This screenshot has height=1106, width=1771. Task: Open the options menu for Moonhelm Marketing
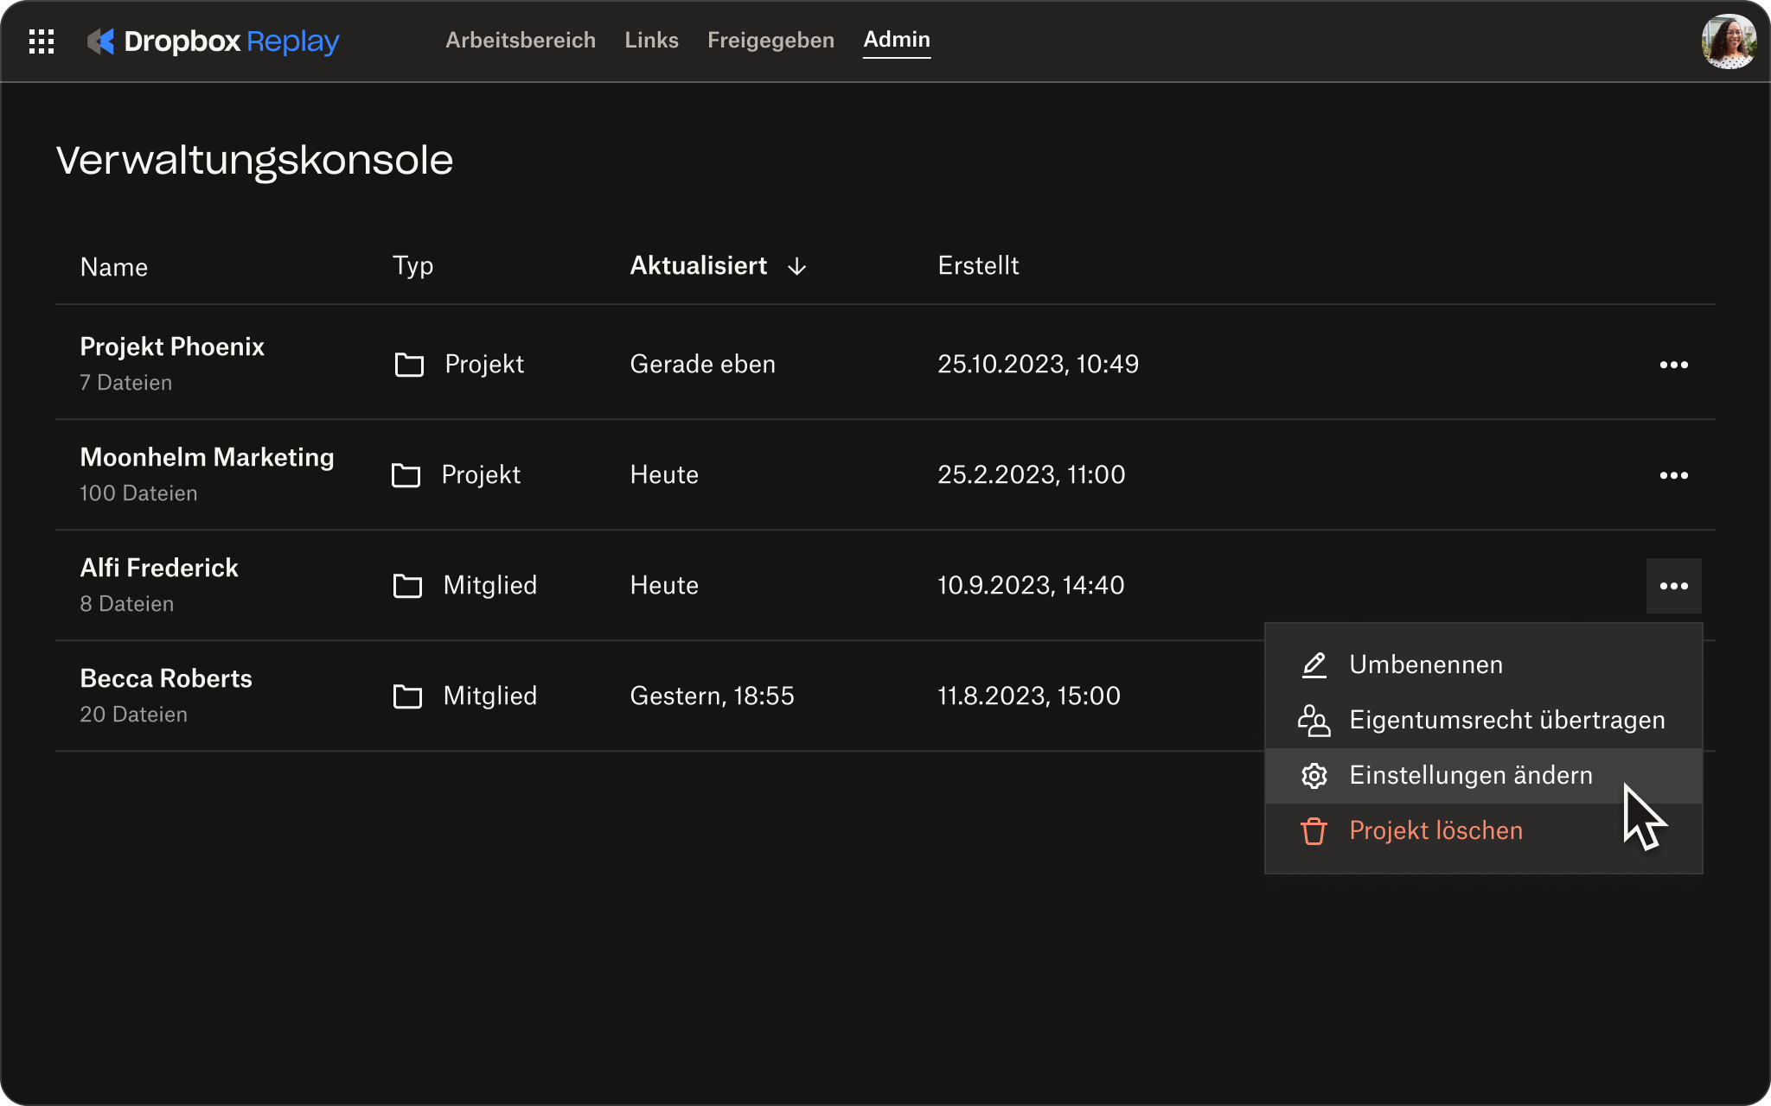point(1674,474)
